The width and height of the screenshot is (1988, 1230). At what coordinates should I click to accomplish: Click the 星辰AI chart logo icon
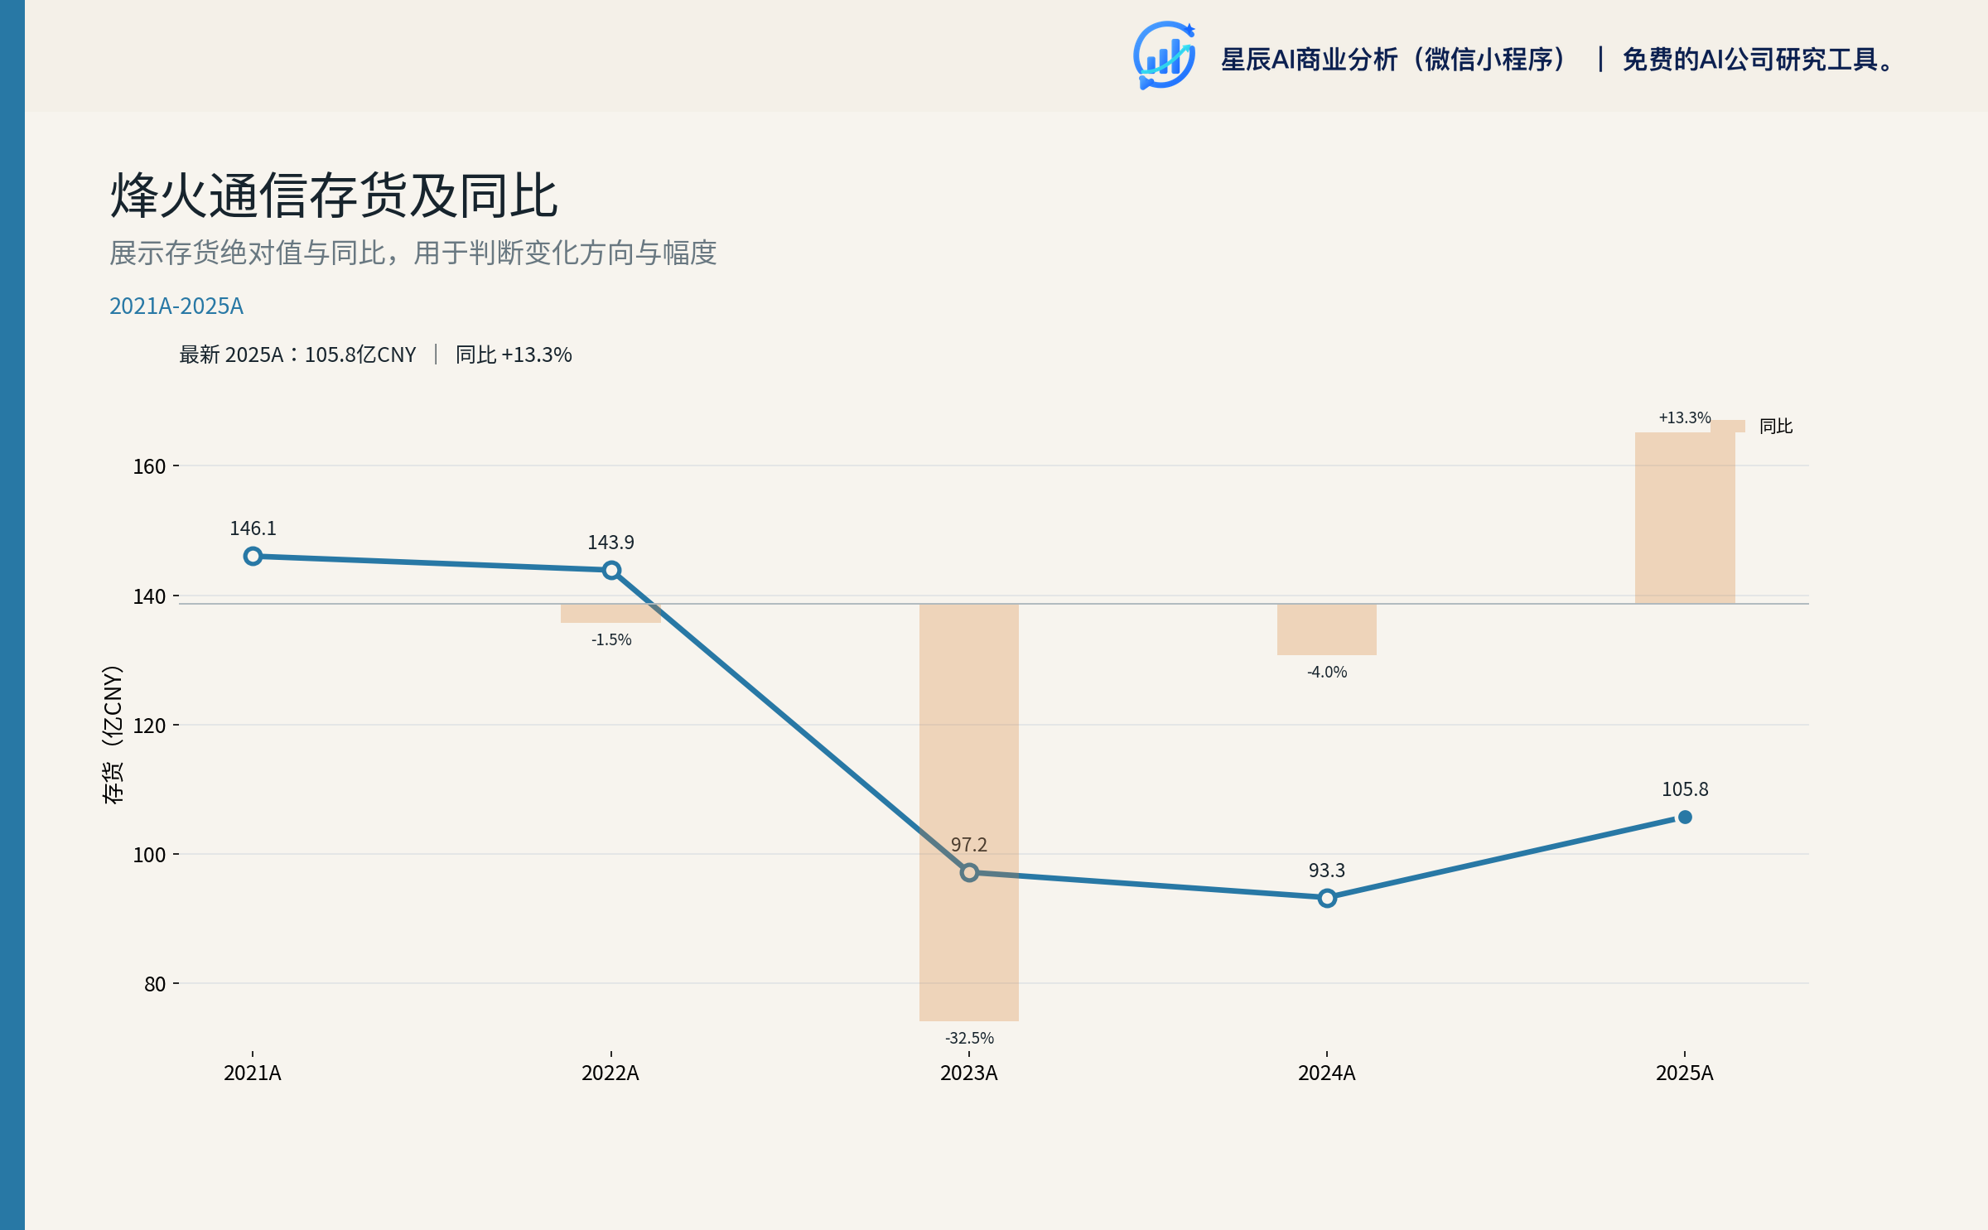1164,55
